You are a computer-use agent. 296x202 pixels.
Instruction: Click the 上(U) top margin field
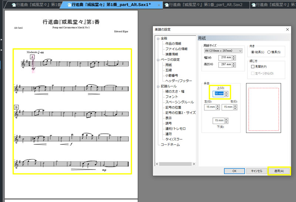click(x=219, y=94)
